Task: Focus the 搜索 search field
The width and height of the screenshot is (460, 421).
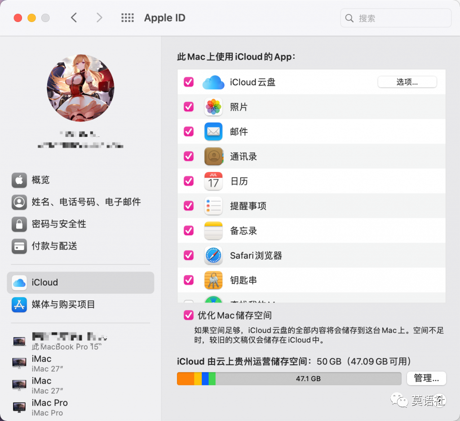Action: pos(395,18)
